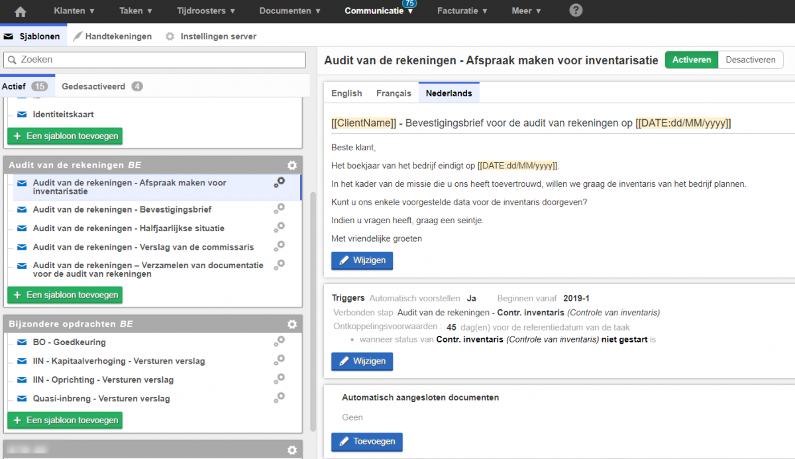Click gears icon for Halfjaarlijkse situatie template
This screenshot has height=459, width=795.
(x=280, y=227)
